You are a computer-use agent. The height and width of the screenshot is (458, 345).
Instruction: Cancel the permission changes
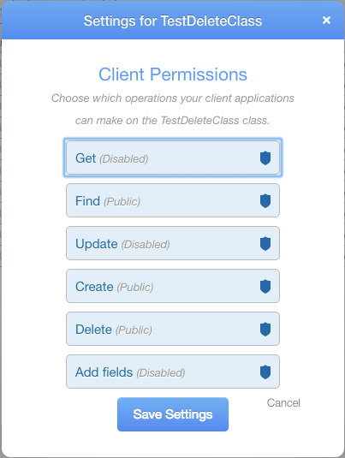click(283, 403)
